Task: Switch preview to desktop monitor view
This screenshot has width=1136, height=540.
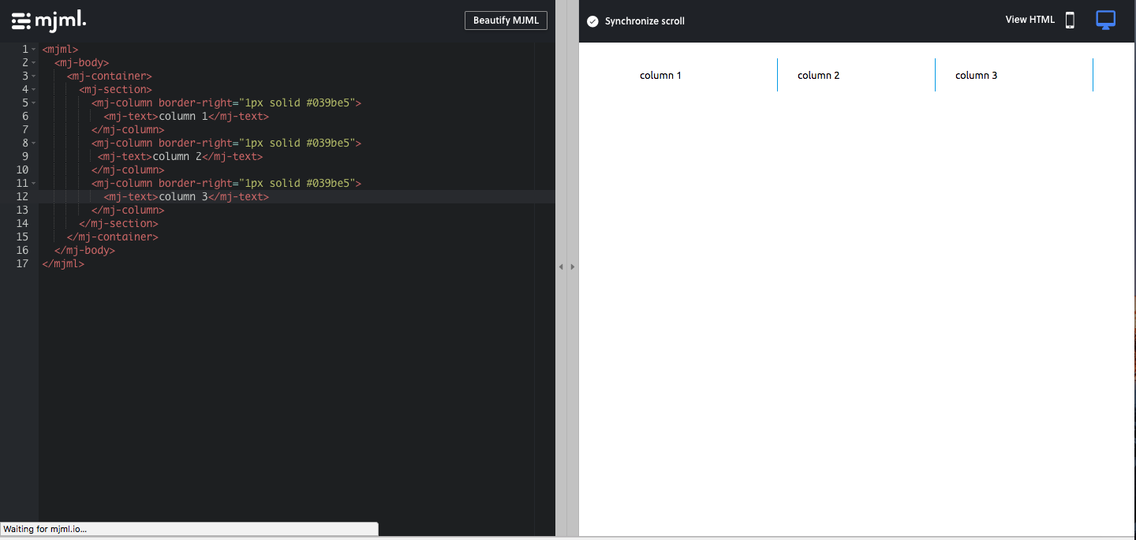Action: click(x=1105, y=20)
